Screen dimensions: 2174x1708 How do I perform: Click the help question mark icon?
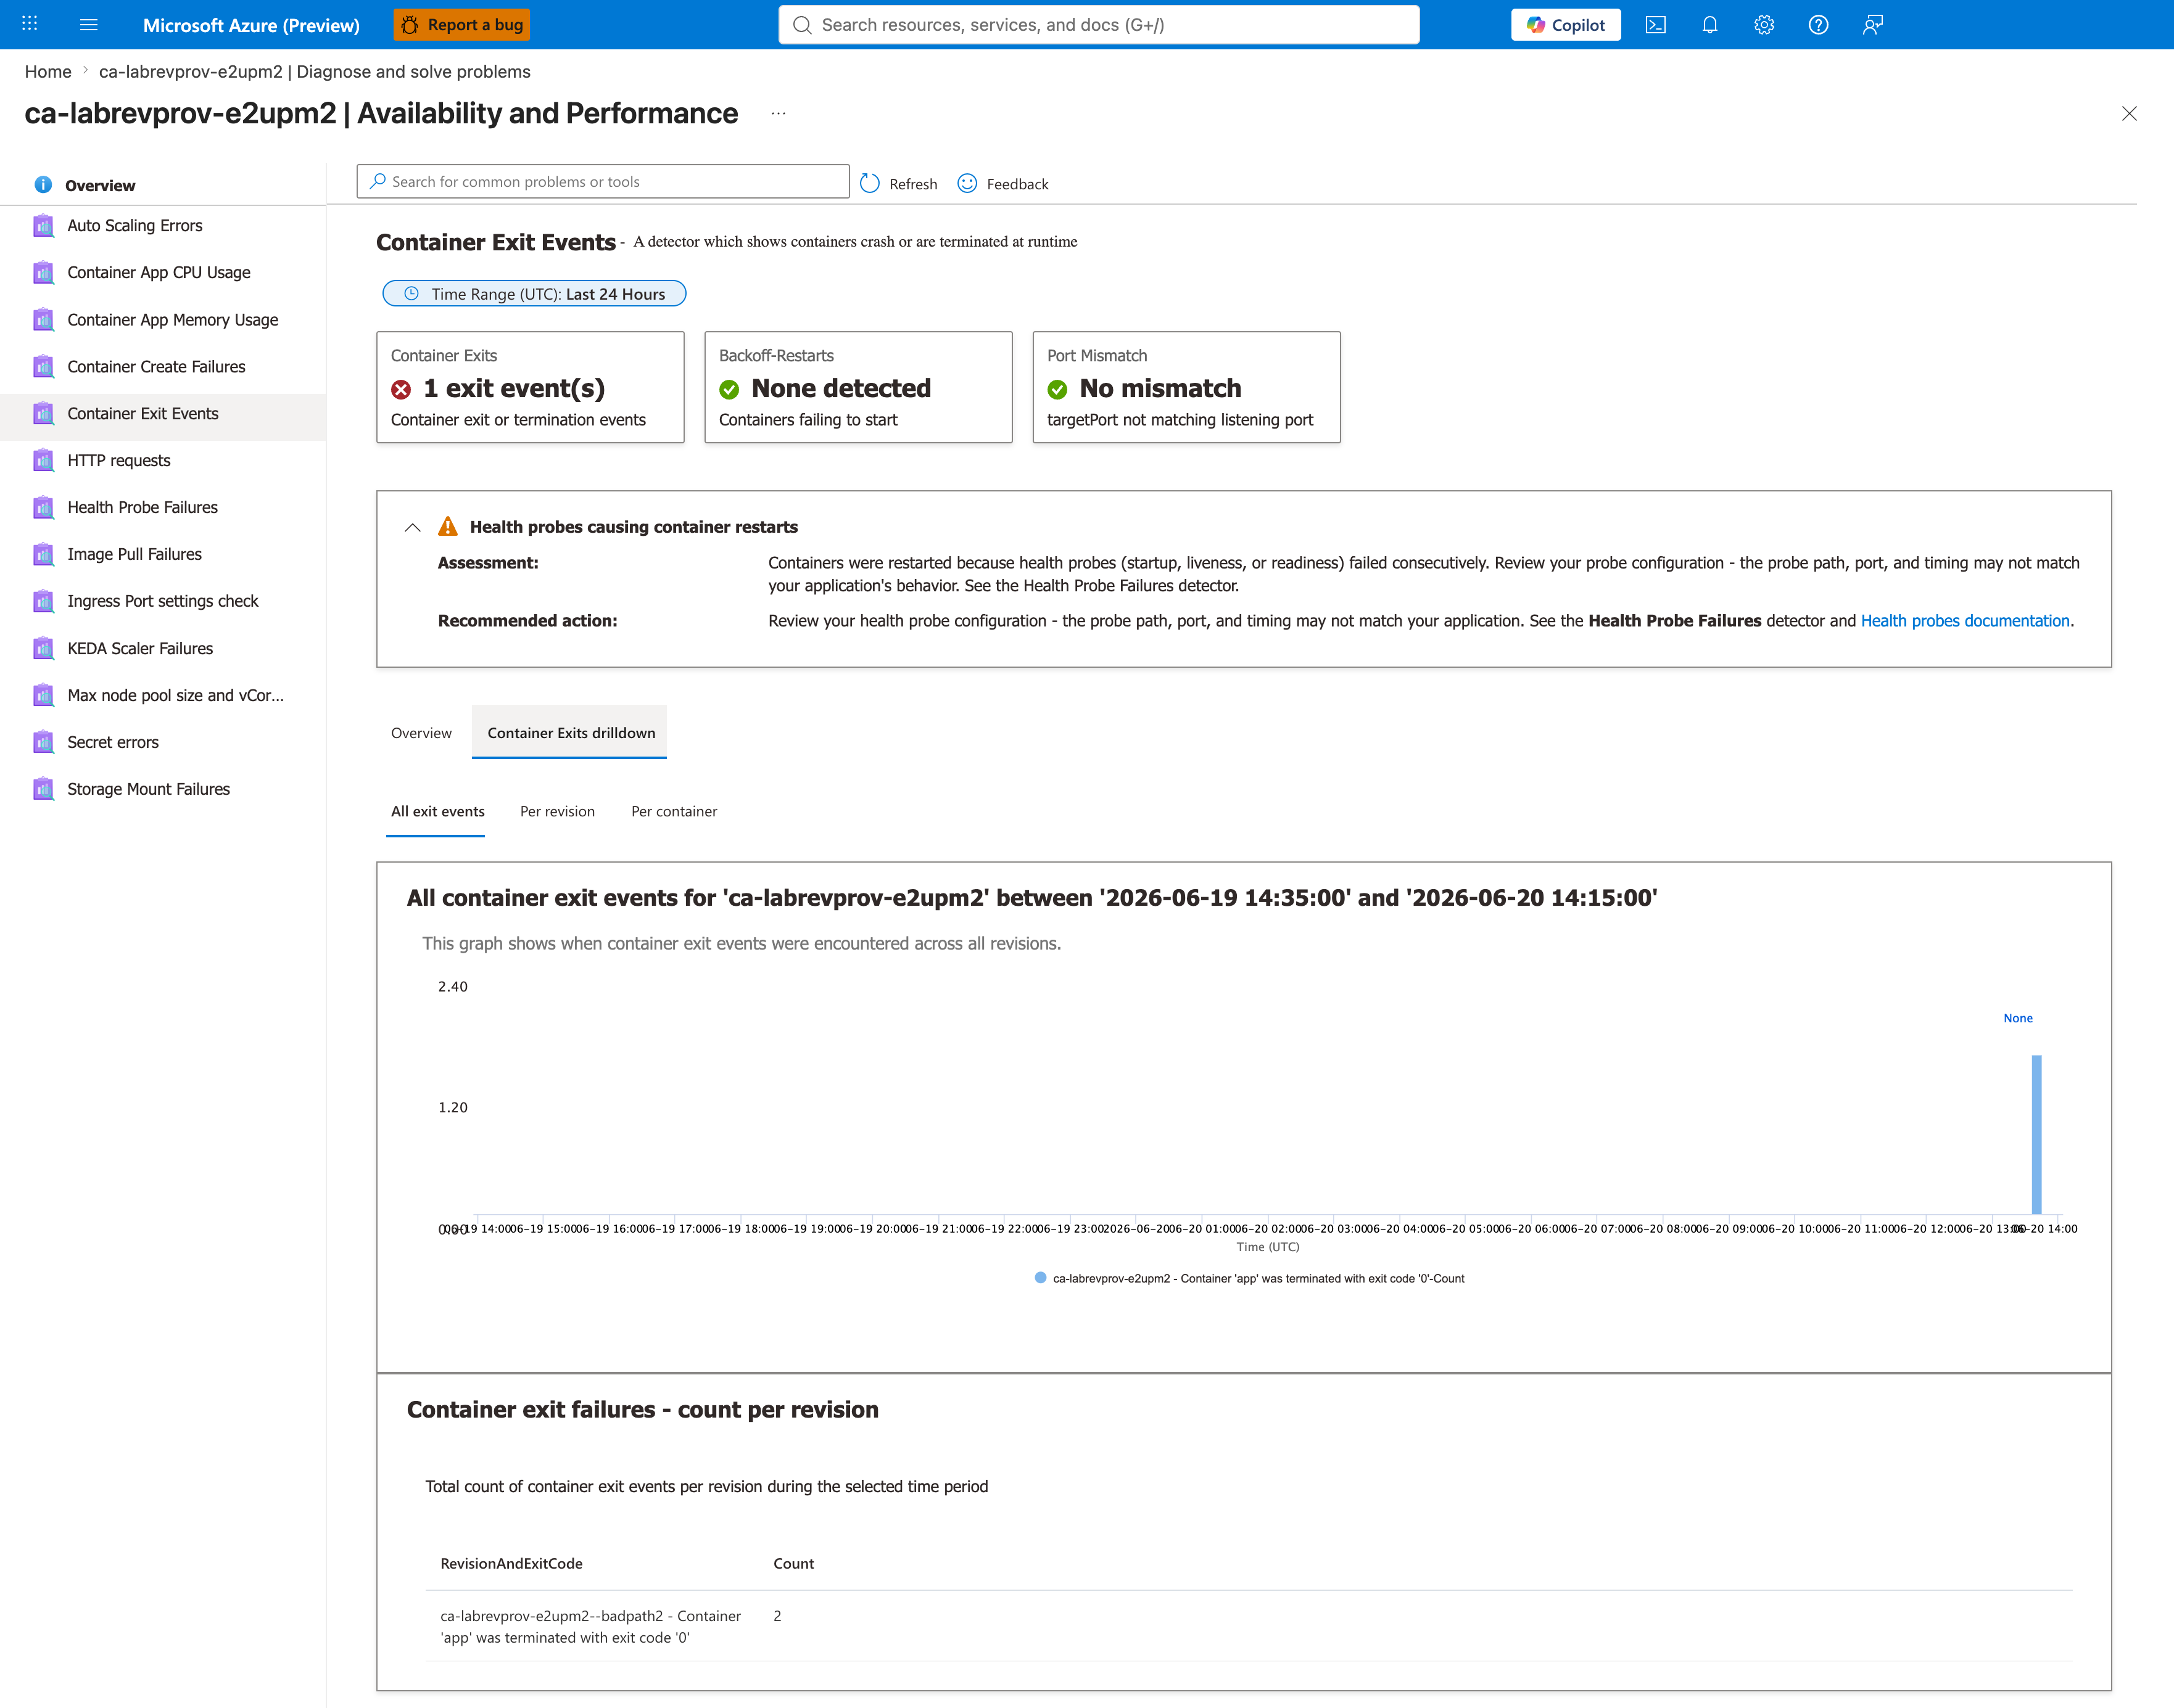coord(1818,25)
